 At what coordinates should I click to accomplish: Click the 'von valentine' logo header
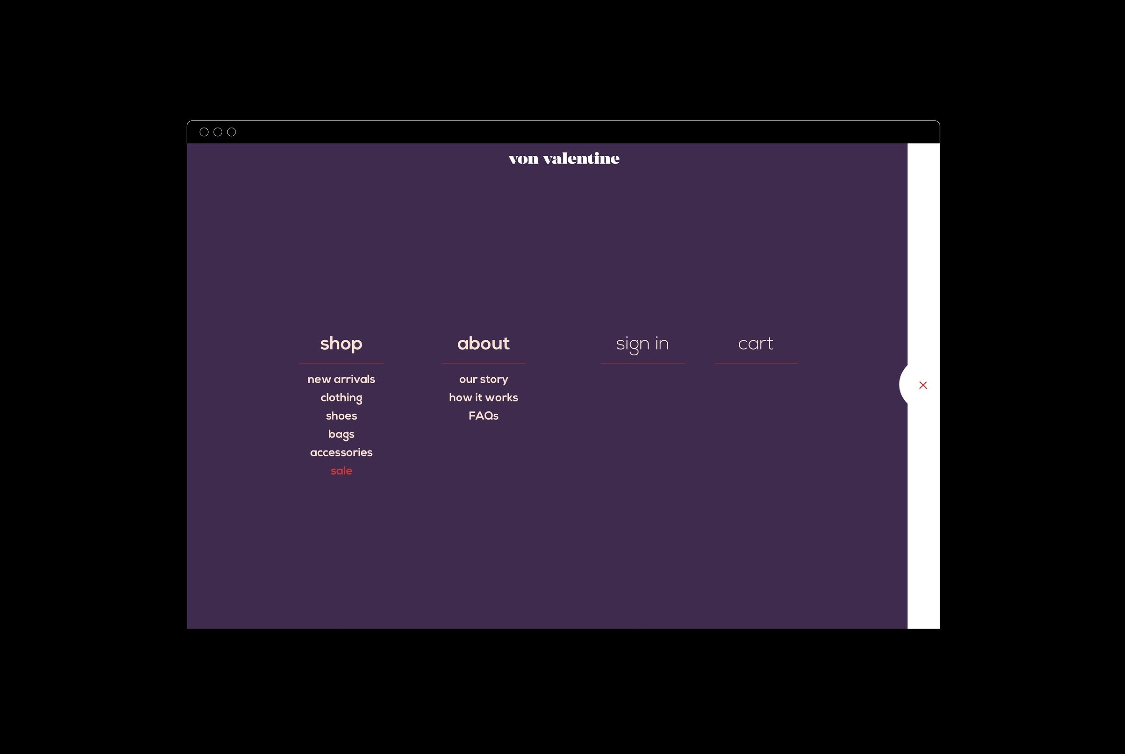pyautogui.click(x=563, y=158)
